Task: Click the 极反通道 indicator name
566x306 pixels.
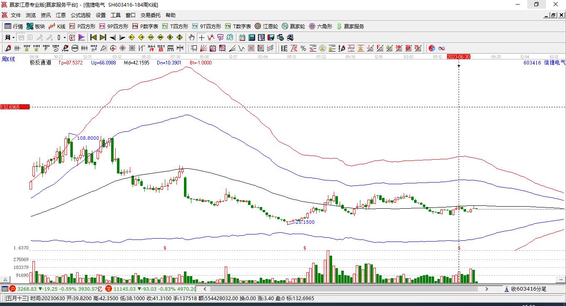Action: tap(40, 63)
